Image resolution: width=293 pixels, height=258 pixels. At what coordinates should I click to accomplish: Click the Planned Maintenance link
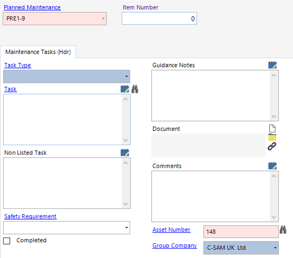(32, 7)
